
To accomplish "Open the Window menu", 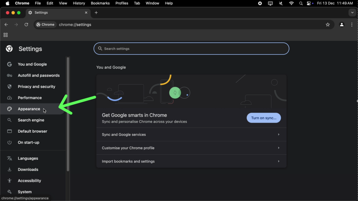I will (x=152, y=3).
